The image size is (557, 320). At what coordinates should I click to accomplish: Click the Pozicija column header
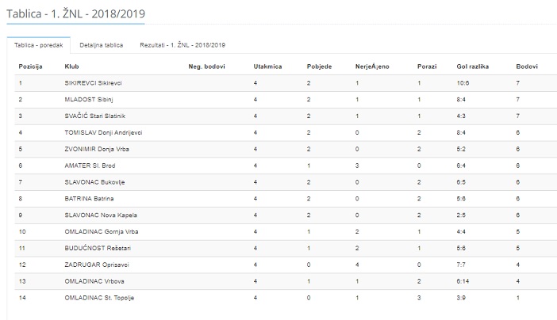(x=31, y=67)
